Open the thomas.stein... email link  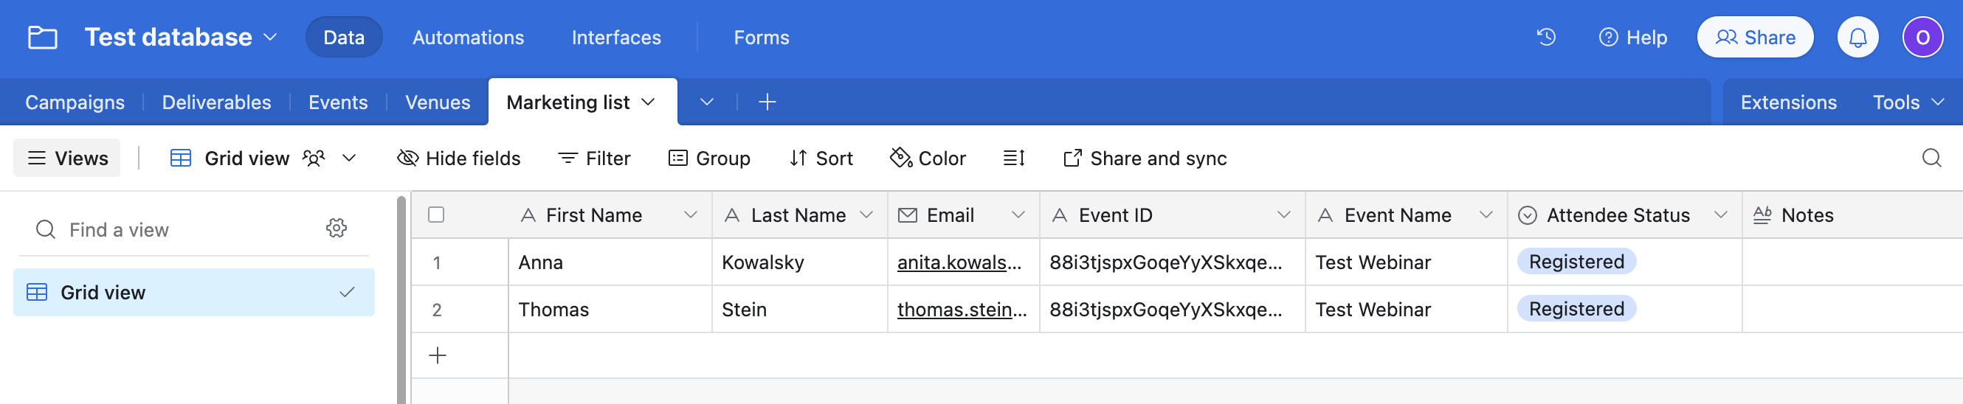pyautogui.click(x=962, y=310)
